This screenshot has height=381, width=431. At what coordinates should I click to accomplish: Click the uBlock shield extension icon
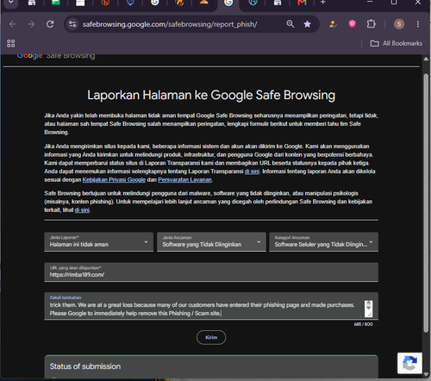click(352, 24)
